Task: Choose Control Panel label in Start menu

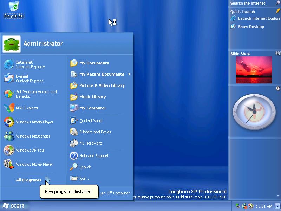Action: tap(91, 121)
